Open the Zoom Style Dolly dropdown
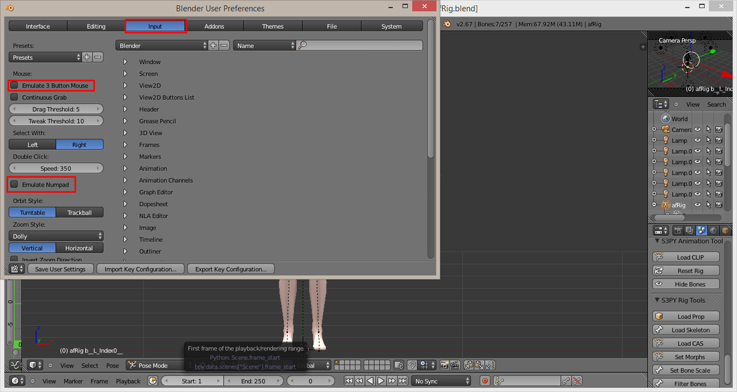The height and width of the screenshot is (392, 737). 56,236
